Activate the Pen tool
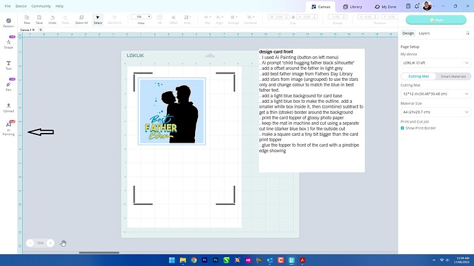 (8, 86)
